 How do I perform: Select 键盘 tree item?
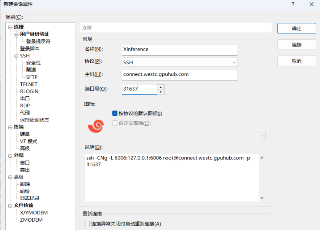(25, 134)
